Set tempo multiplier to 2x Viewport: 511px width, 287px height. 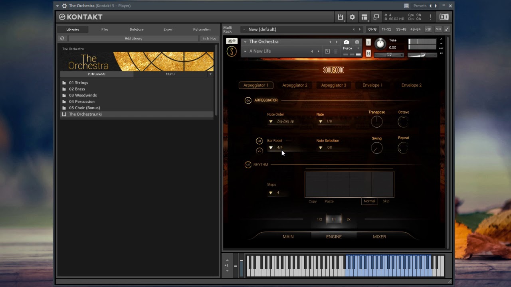tap(349, 220)
